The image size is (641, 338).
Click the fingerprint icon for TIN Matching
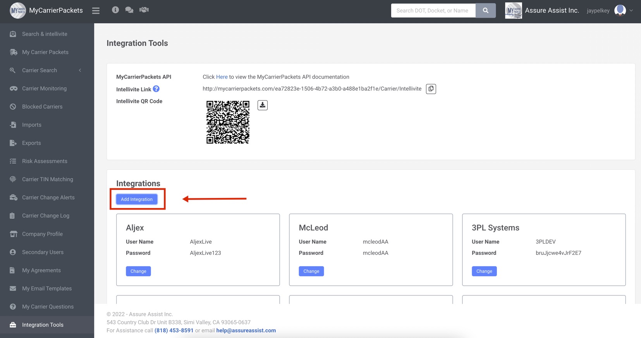coord(13,179)
